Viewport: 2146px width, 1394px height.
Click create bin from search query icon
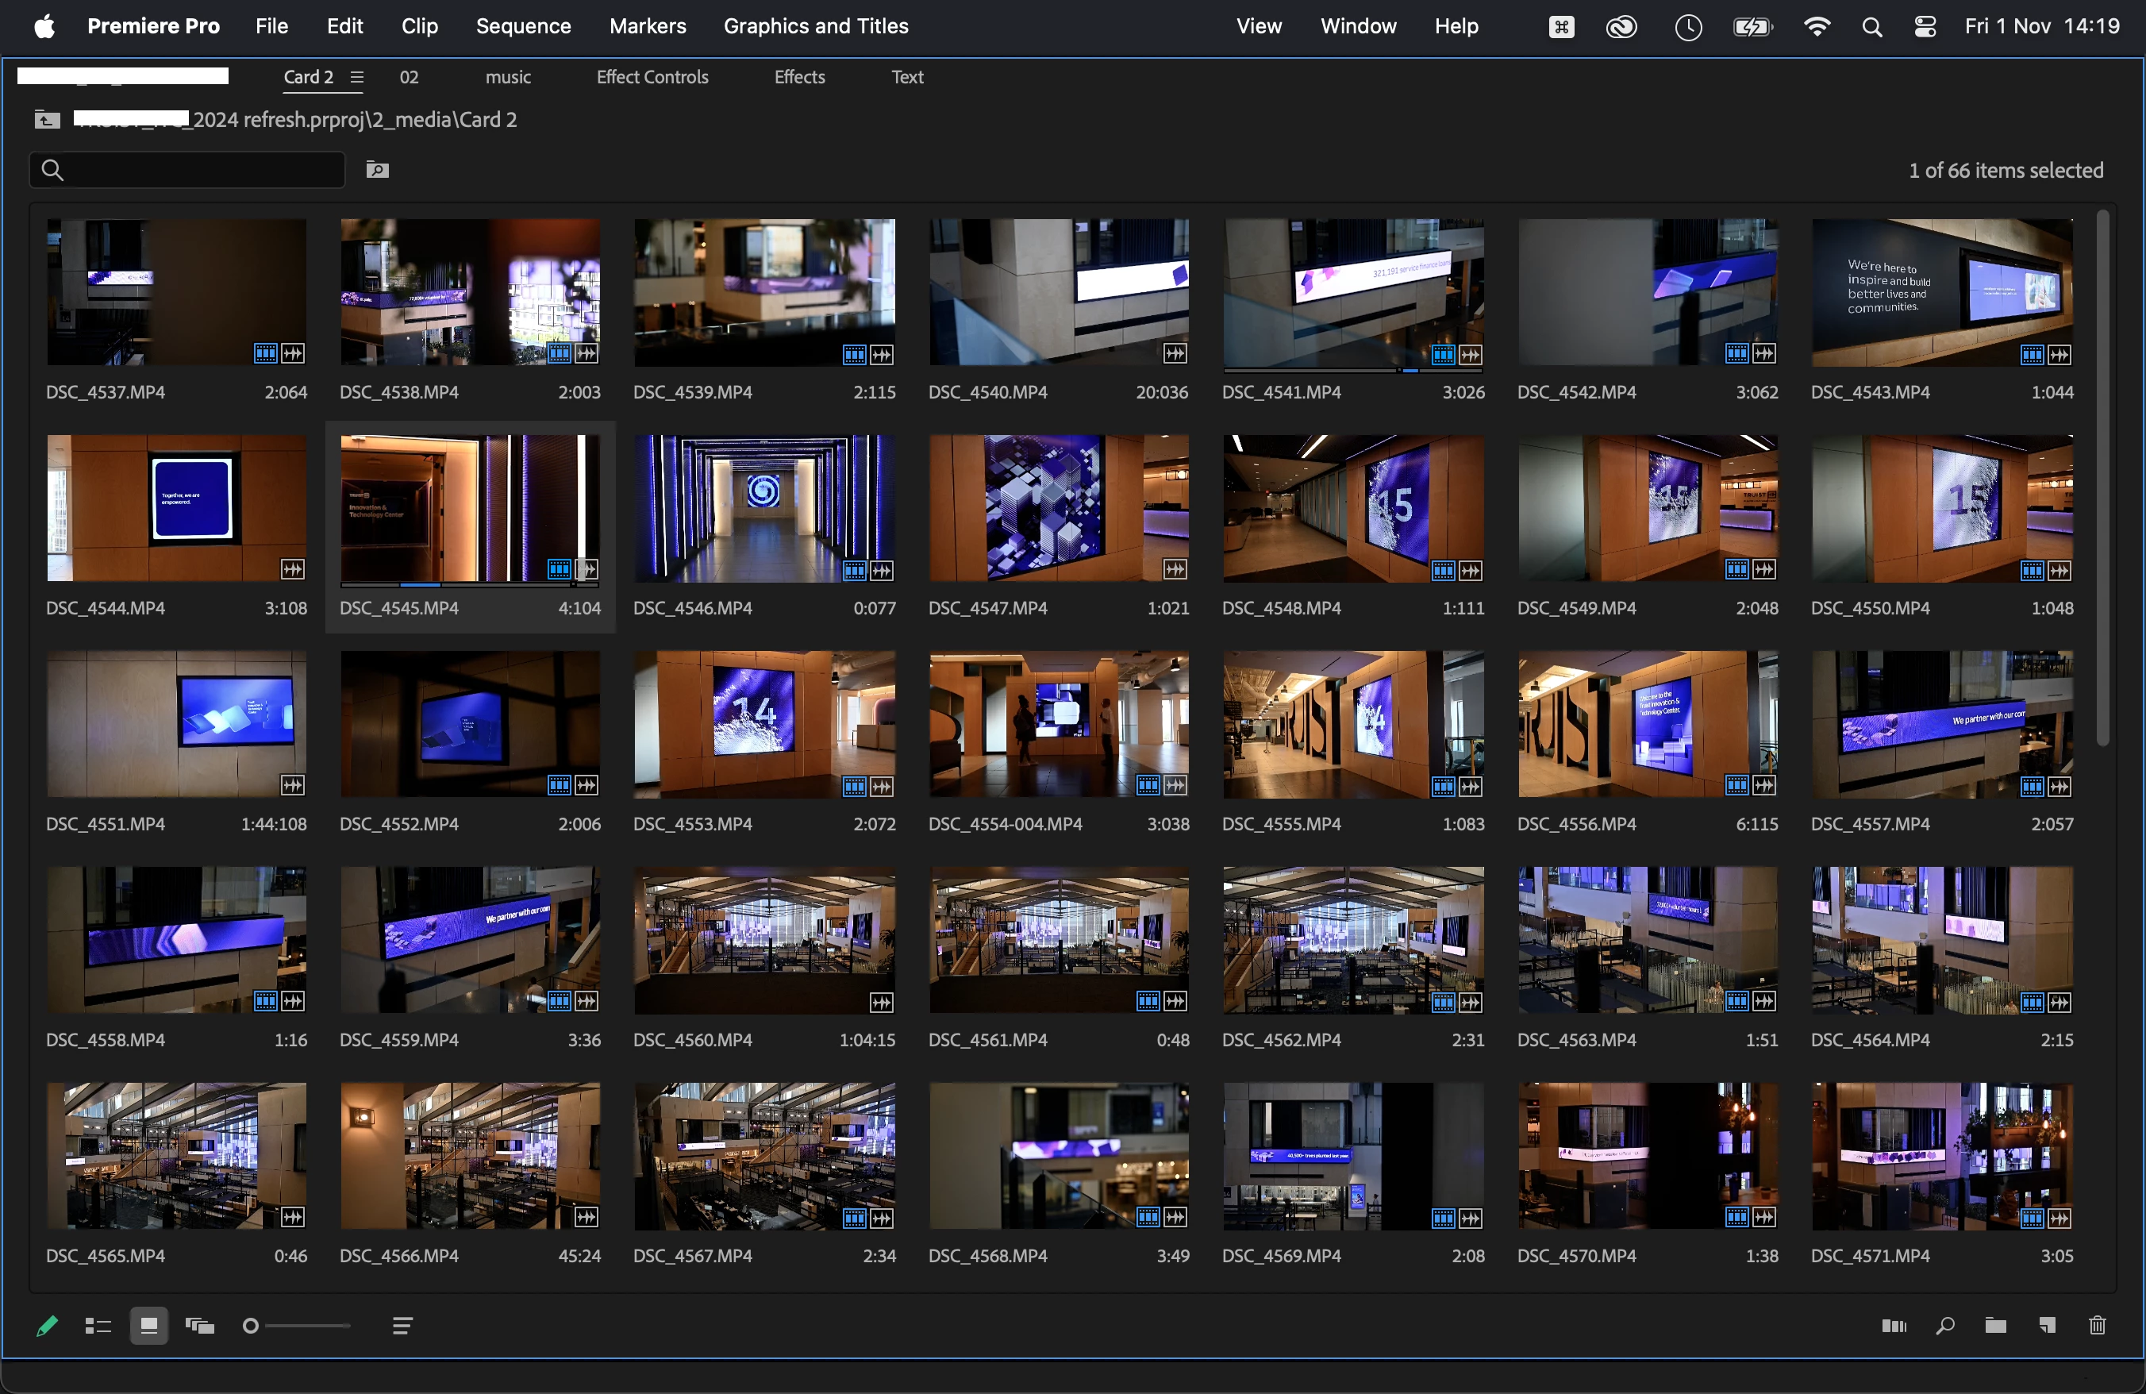point(377,170)
